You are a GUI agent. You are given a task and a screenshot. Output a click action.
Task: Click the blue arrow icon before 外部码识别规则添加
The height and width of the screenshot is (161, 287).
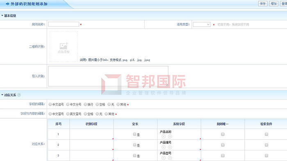7,4
